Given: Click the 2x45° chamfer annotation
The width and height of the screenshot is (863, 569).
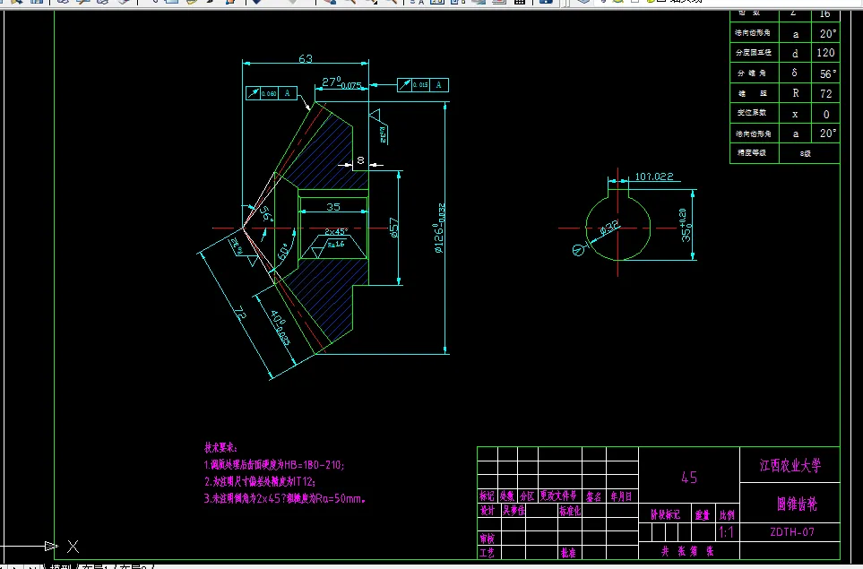Looking at the screenshot, I should pos(336,232).
